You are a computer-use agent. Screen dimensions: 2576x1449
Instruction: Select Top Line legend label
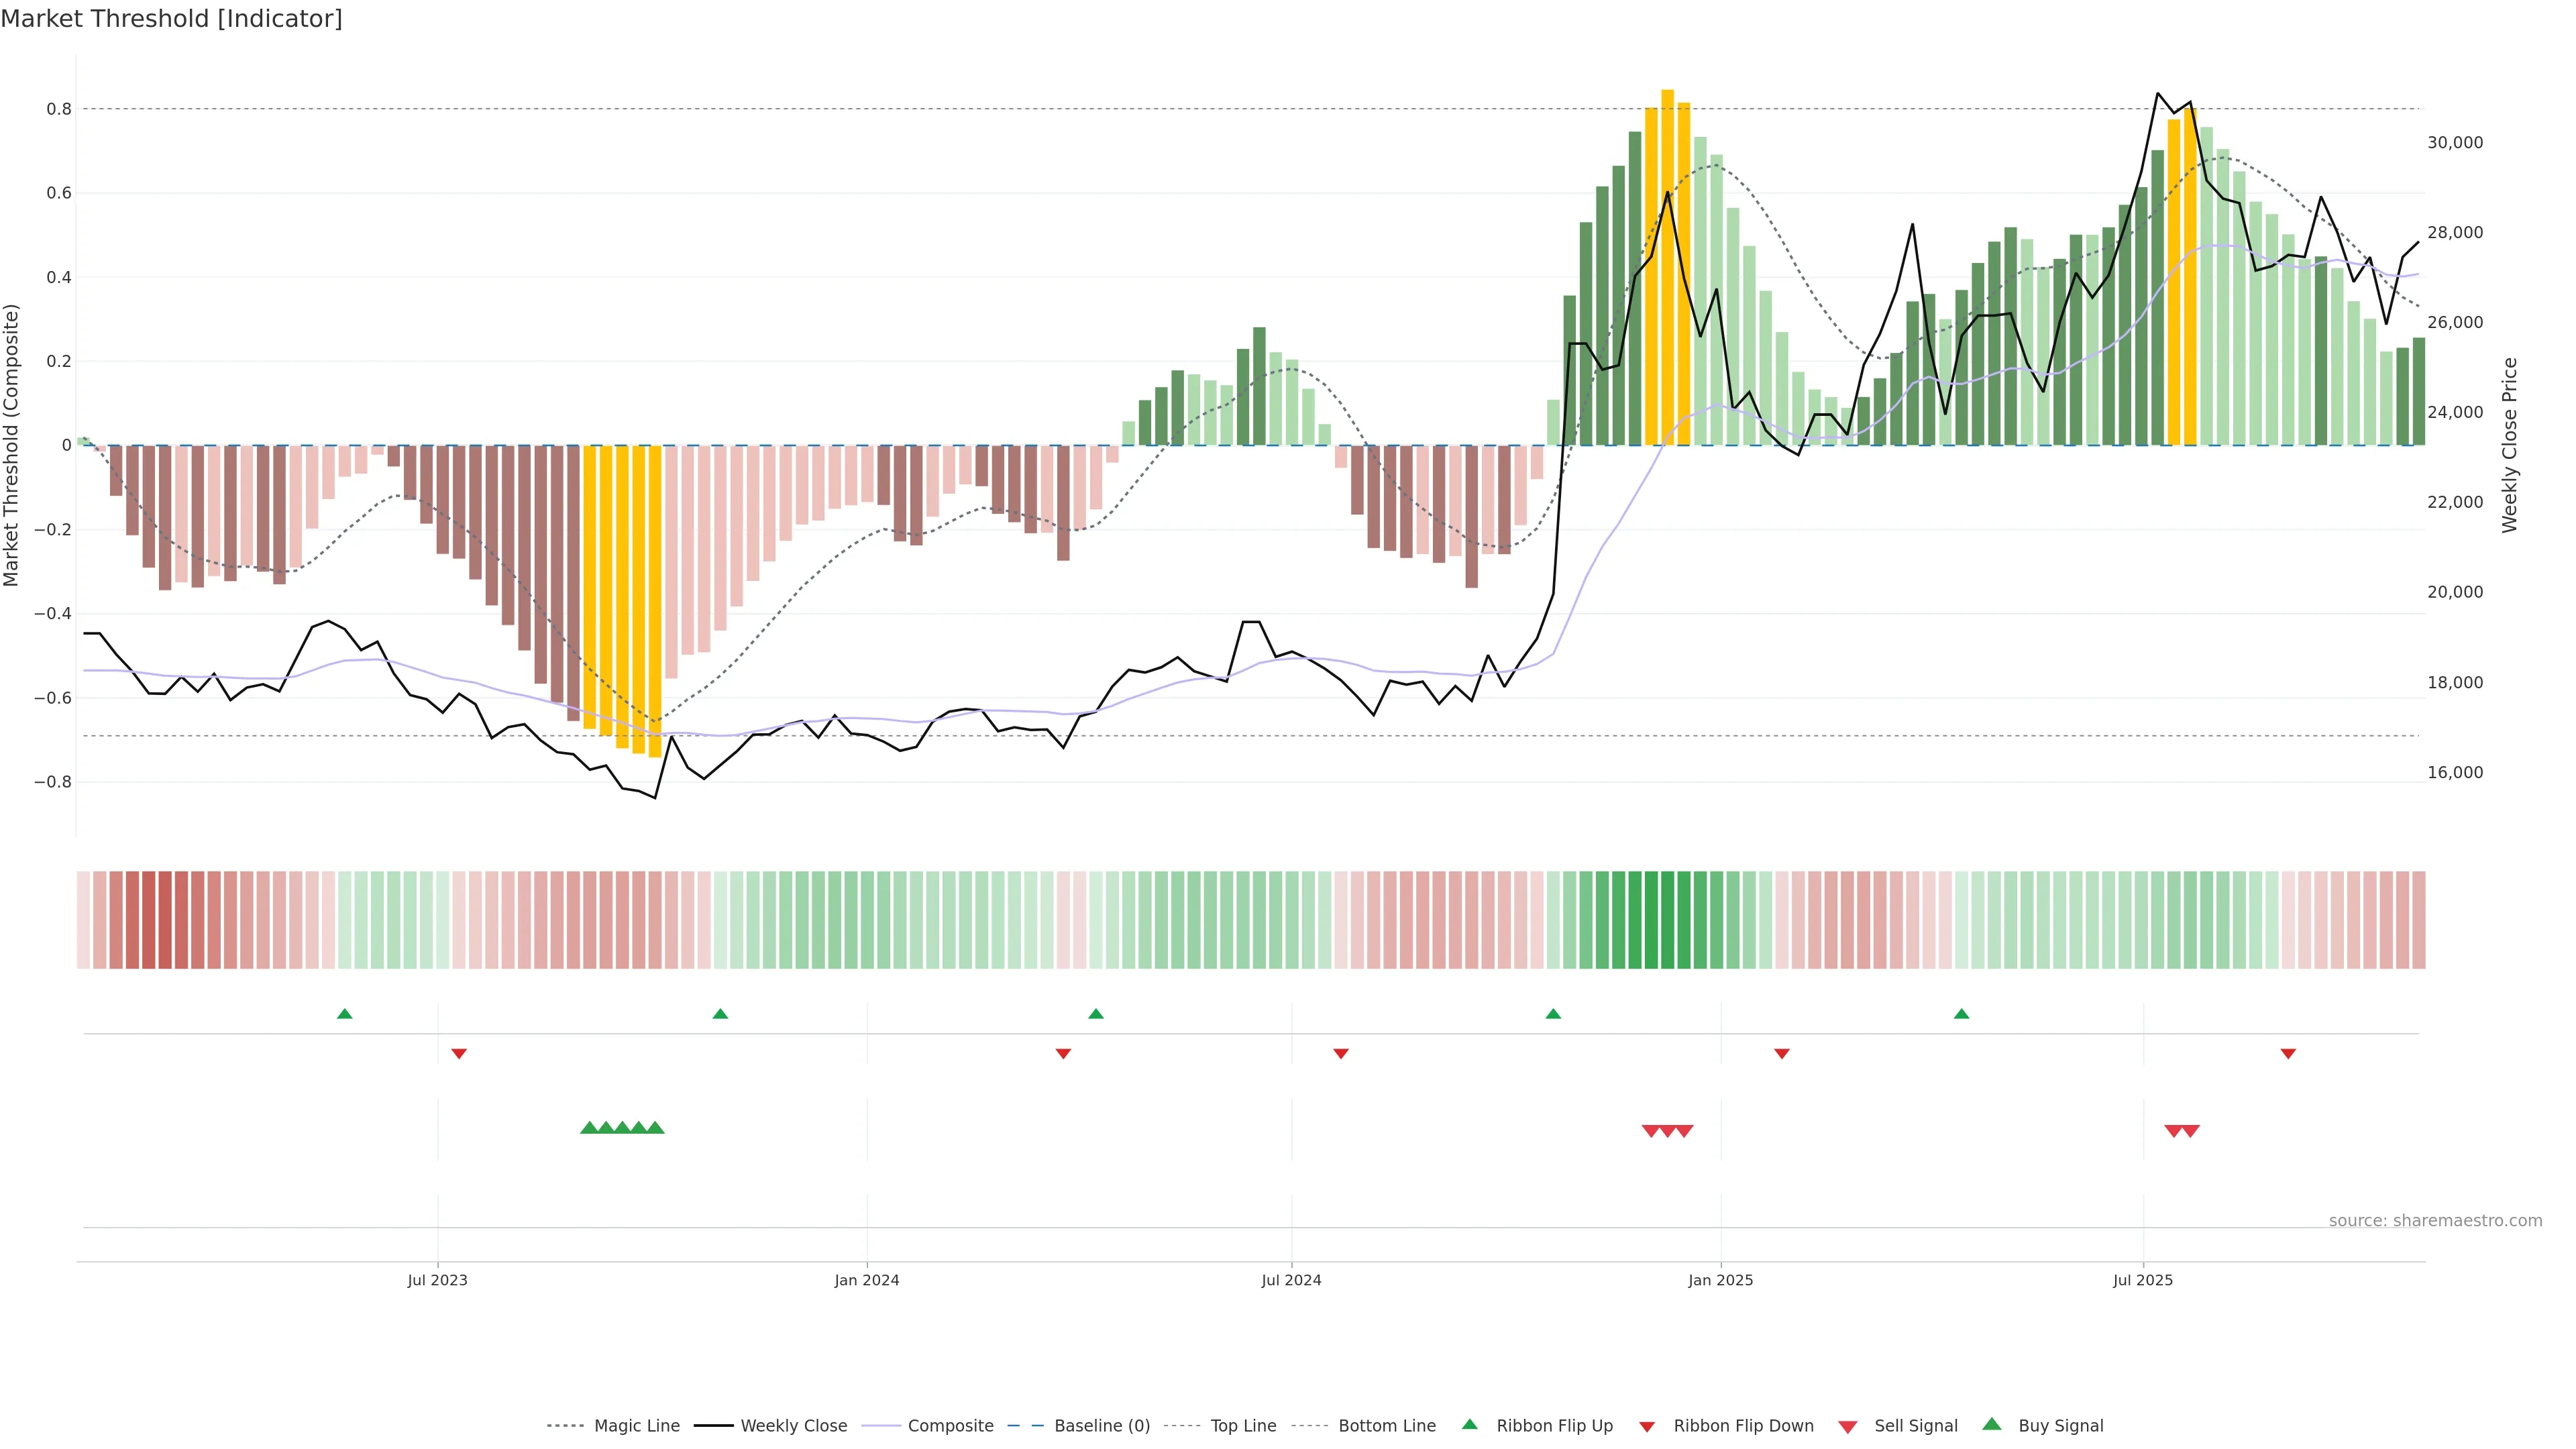point(1243,1426)
